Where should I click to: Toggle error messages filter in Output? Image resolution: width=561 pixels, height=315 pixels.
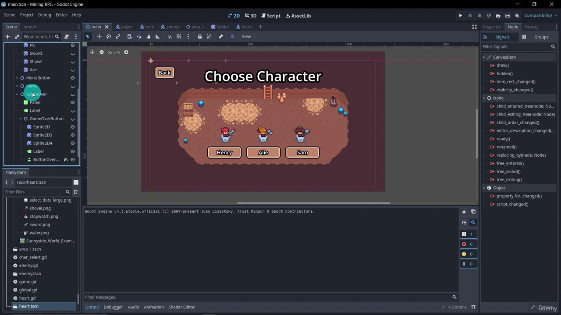[x=468, y=244]
